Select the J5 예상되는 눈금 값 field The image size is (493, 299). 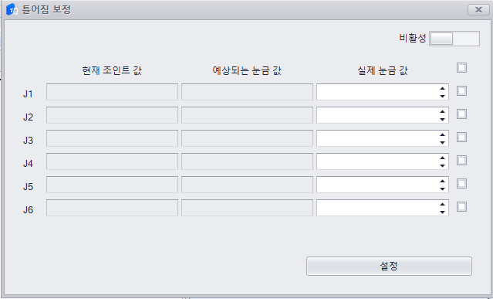(247, 185)
